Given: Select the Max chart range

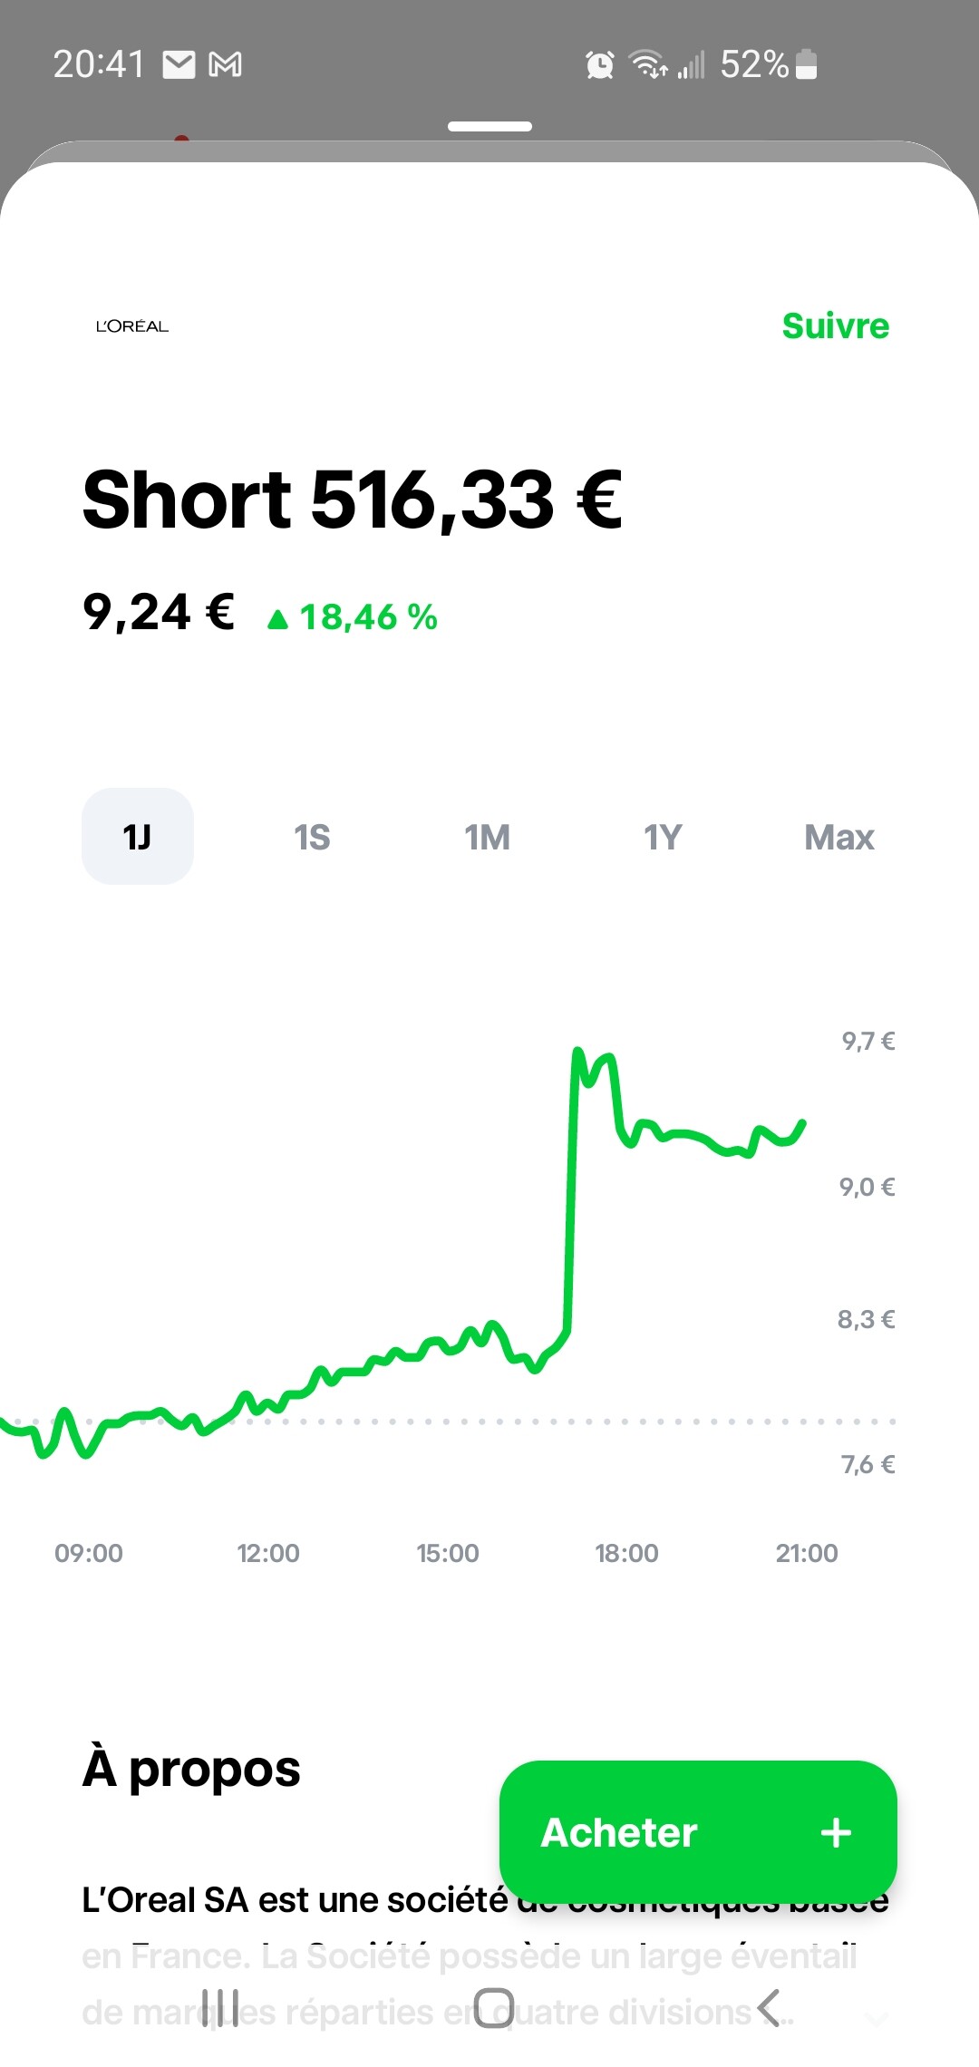Looking at the screenshot, I should pyautogui.click(x=839, y=838).
